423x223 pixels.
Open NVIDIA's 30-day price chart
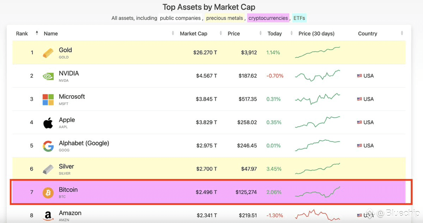click(318, 76)
